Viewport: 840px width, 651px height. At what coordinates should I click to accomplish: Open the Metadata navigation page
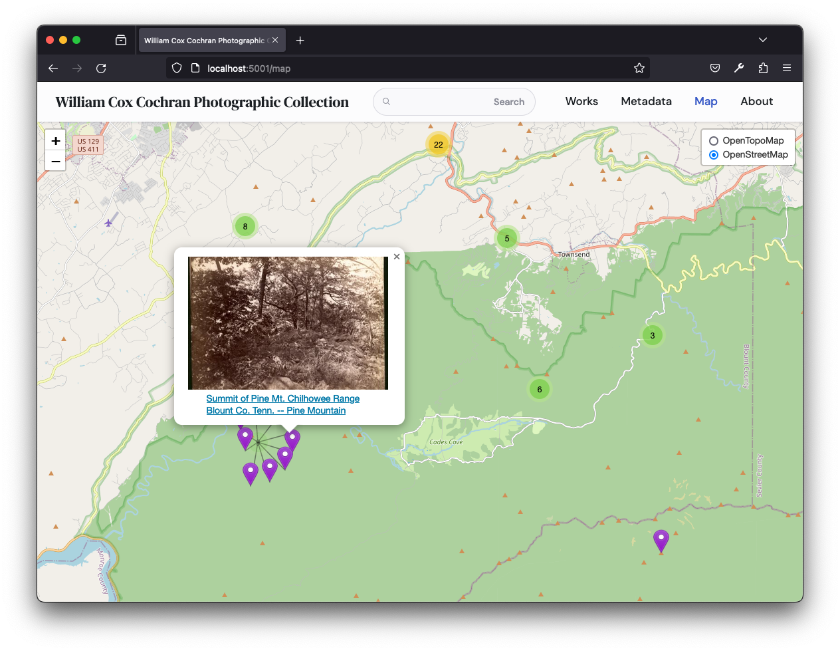[646, 102]
